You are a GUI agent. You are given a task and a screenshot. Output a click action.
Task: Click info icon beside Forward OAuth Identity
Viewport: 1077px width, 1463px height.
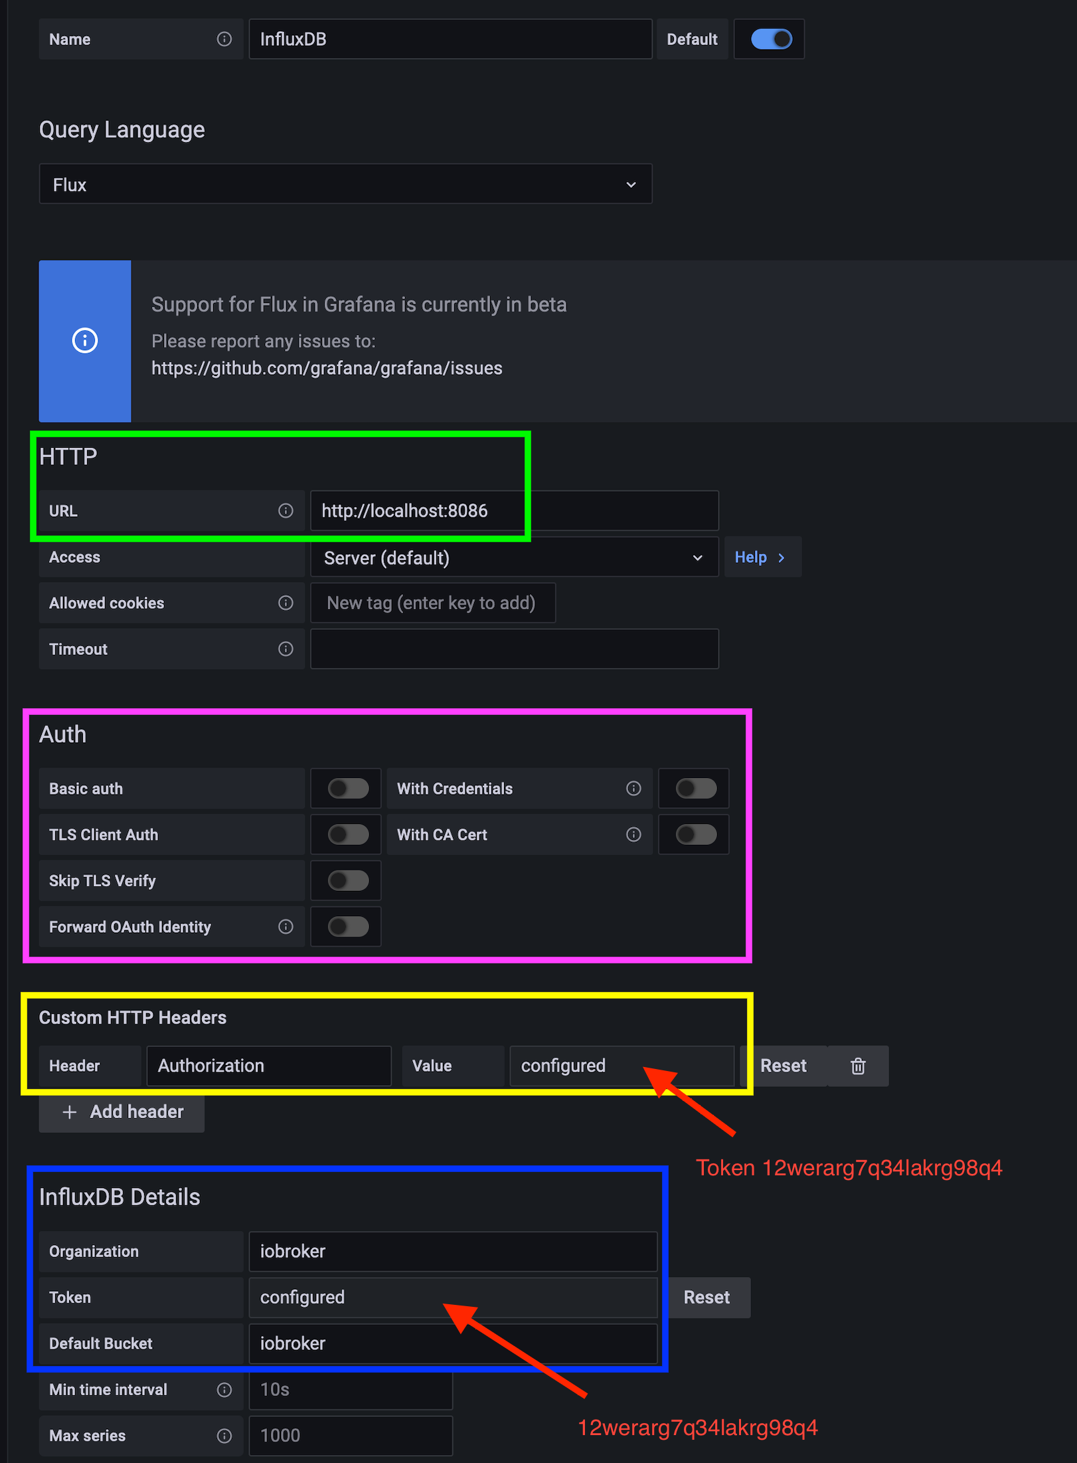(286, 926)
